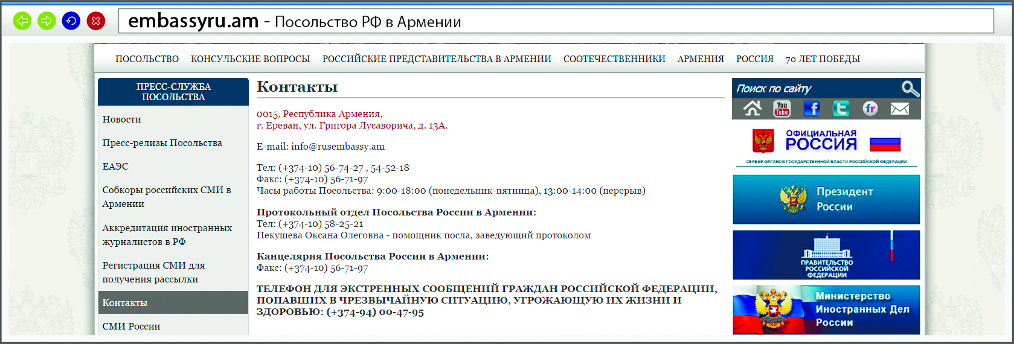The image size is (1014, 344).
Task: Open Пресс-релизы Посольства link
Action: click(x=162, y=143)
